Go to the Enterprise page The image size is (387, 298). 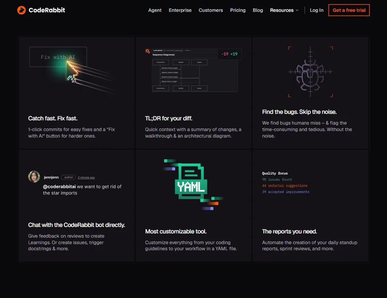point(180,10)
